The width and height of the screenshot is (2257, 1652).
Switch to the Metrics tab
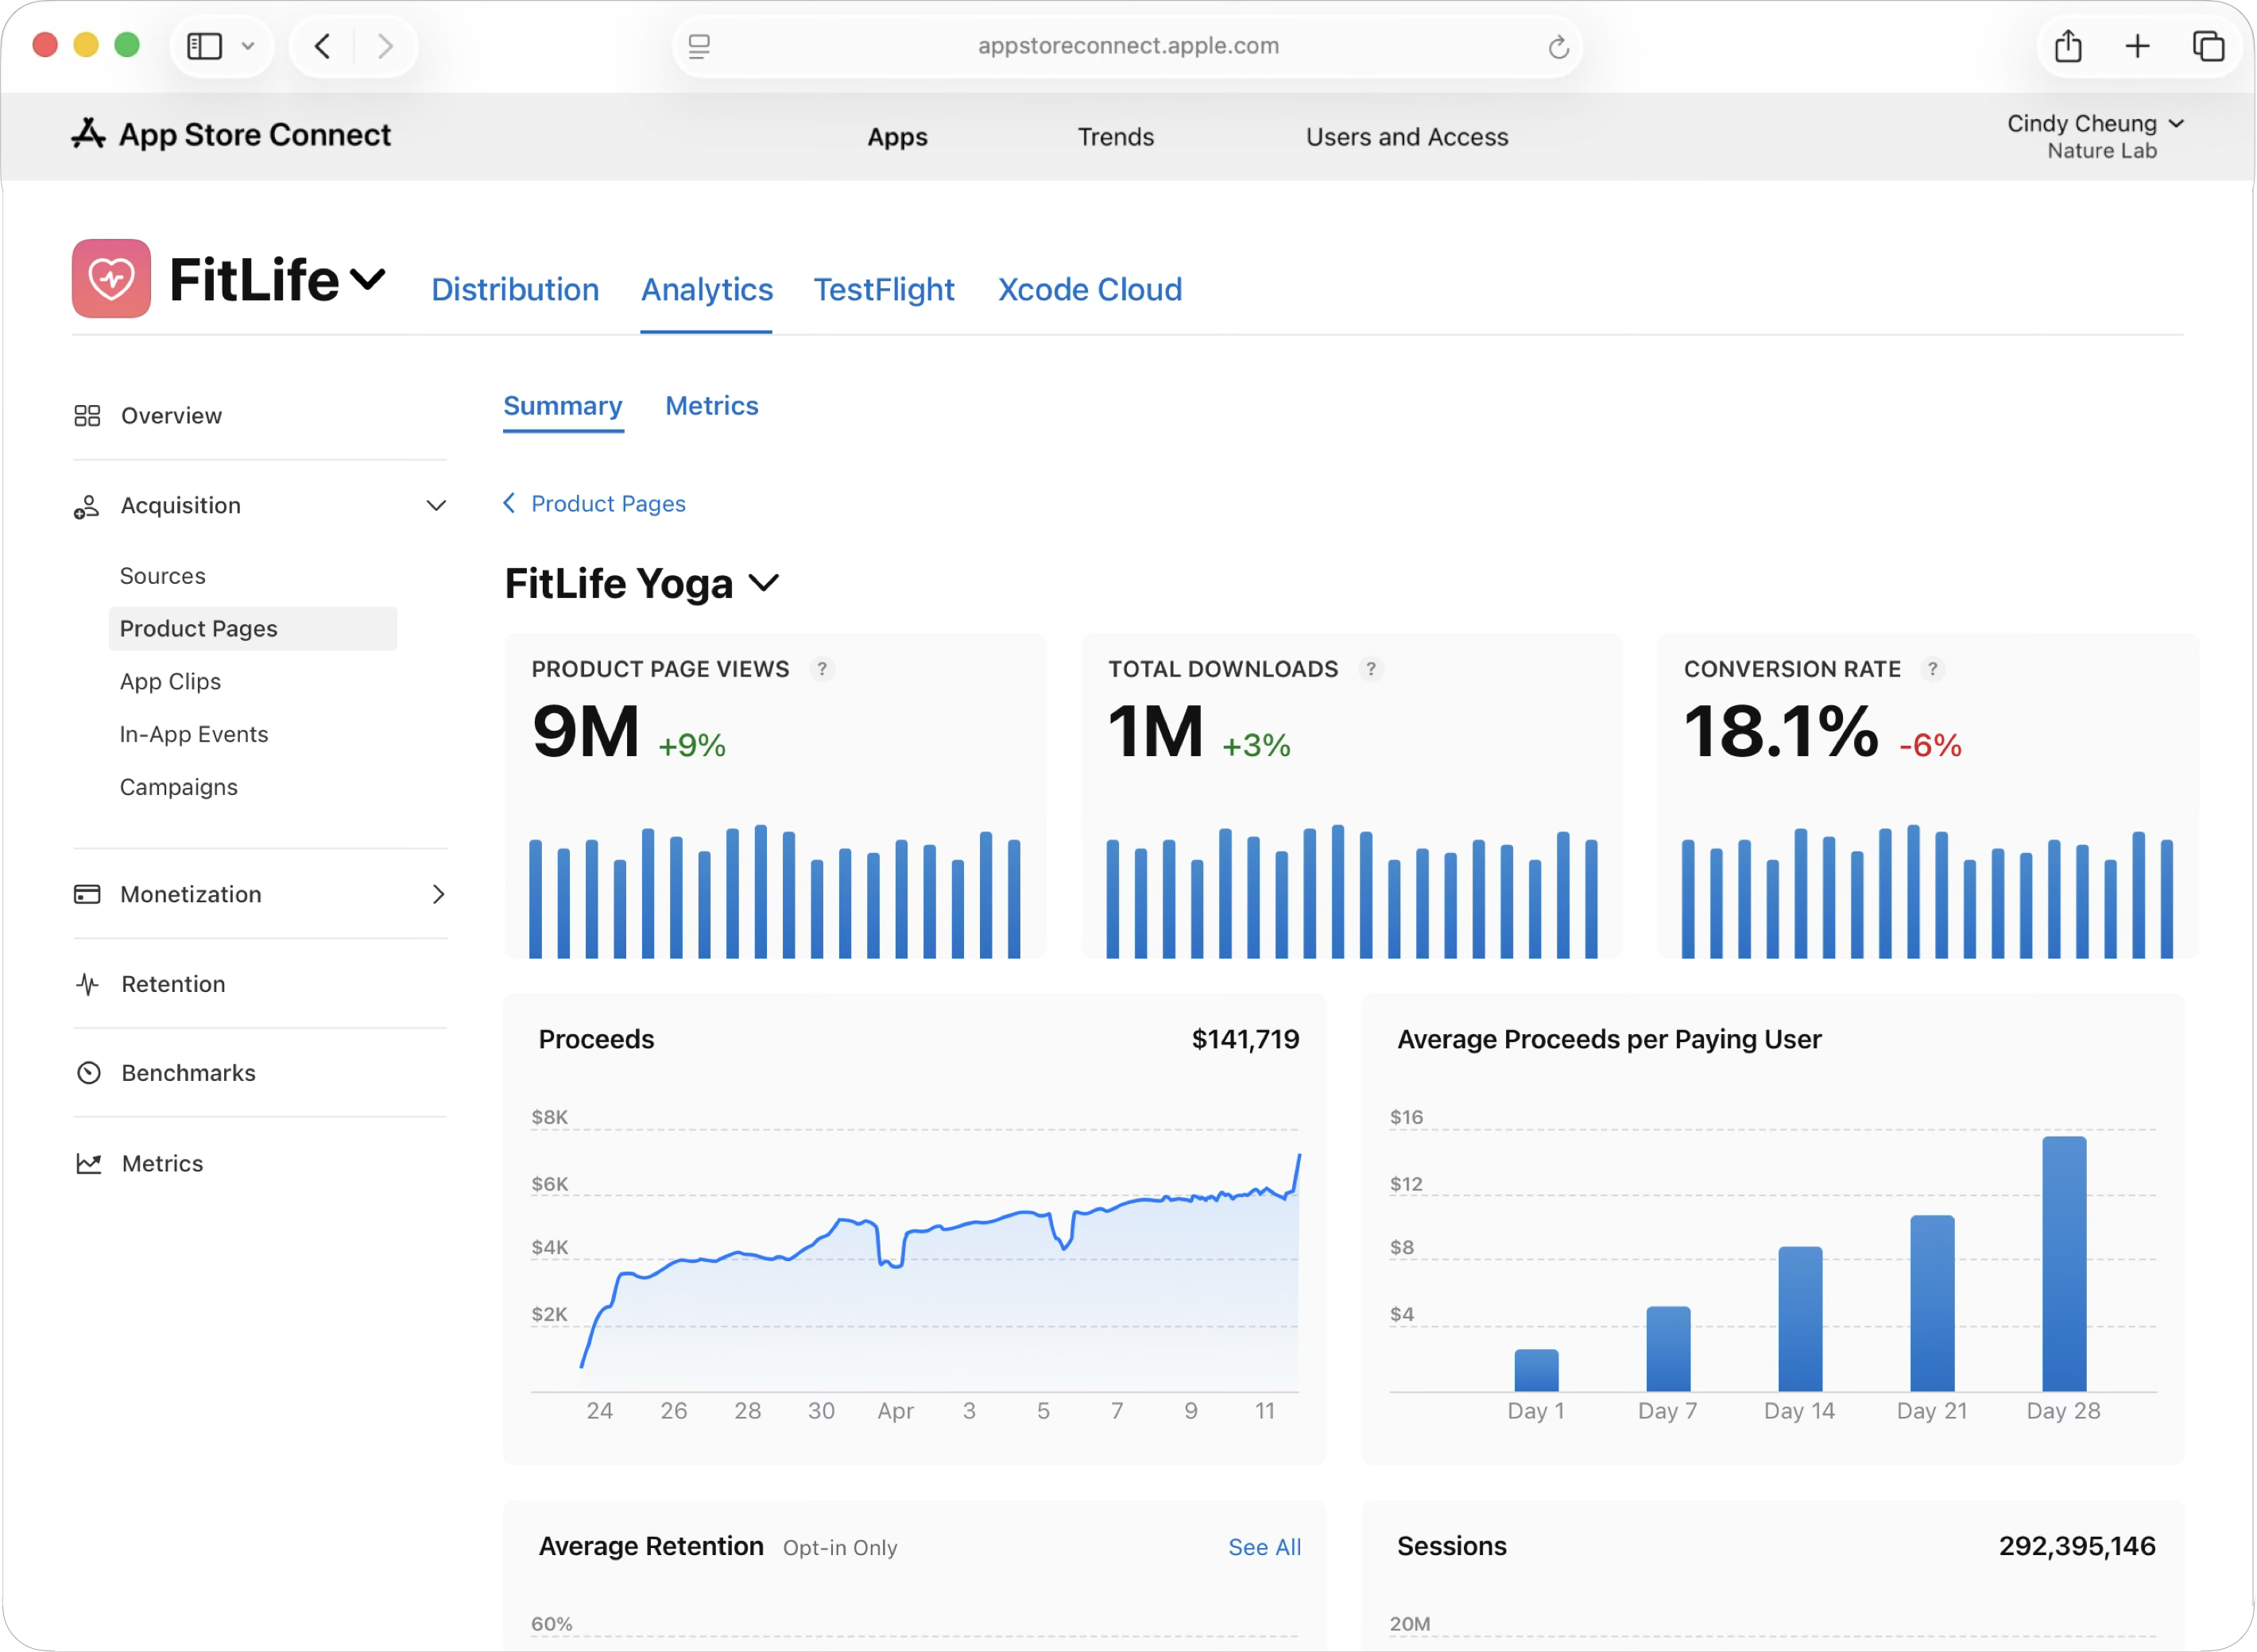pyautogui.click(x=711, y=406)
